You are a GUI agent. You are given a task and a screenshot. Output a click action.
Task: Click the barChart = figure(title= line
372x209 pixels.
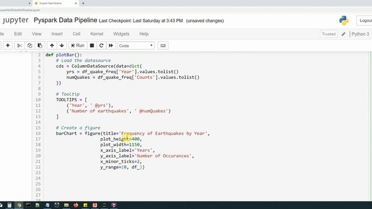tap(133, 134)
